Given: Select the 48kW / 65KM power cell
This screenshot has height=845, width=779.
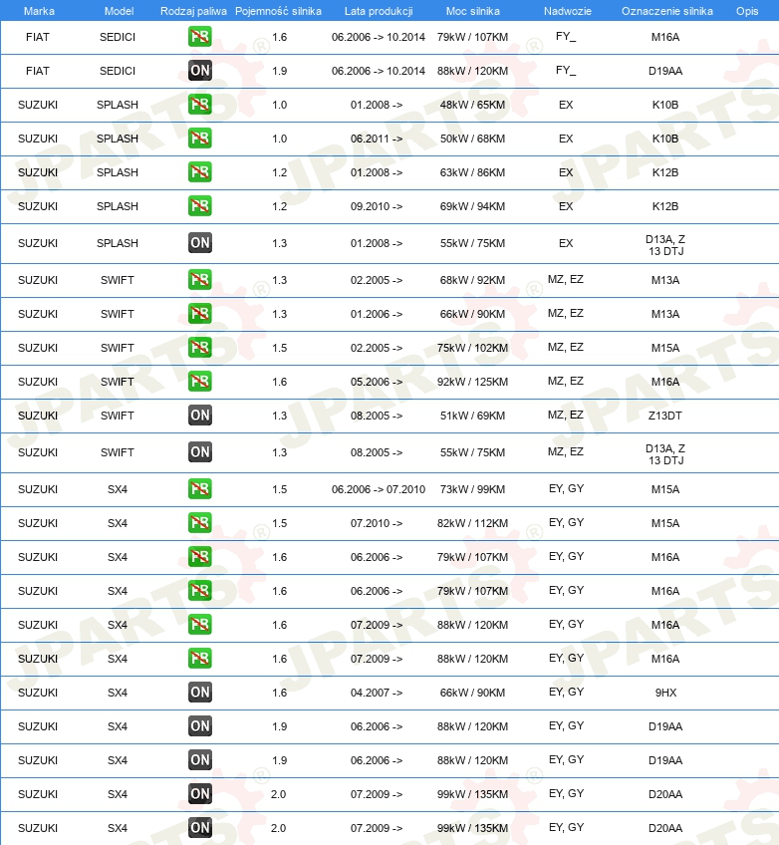Looking at the screenshot, I should coord(472,105).
